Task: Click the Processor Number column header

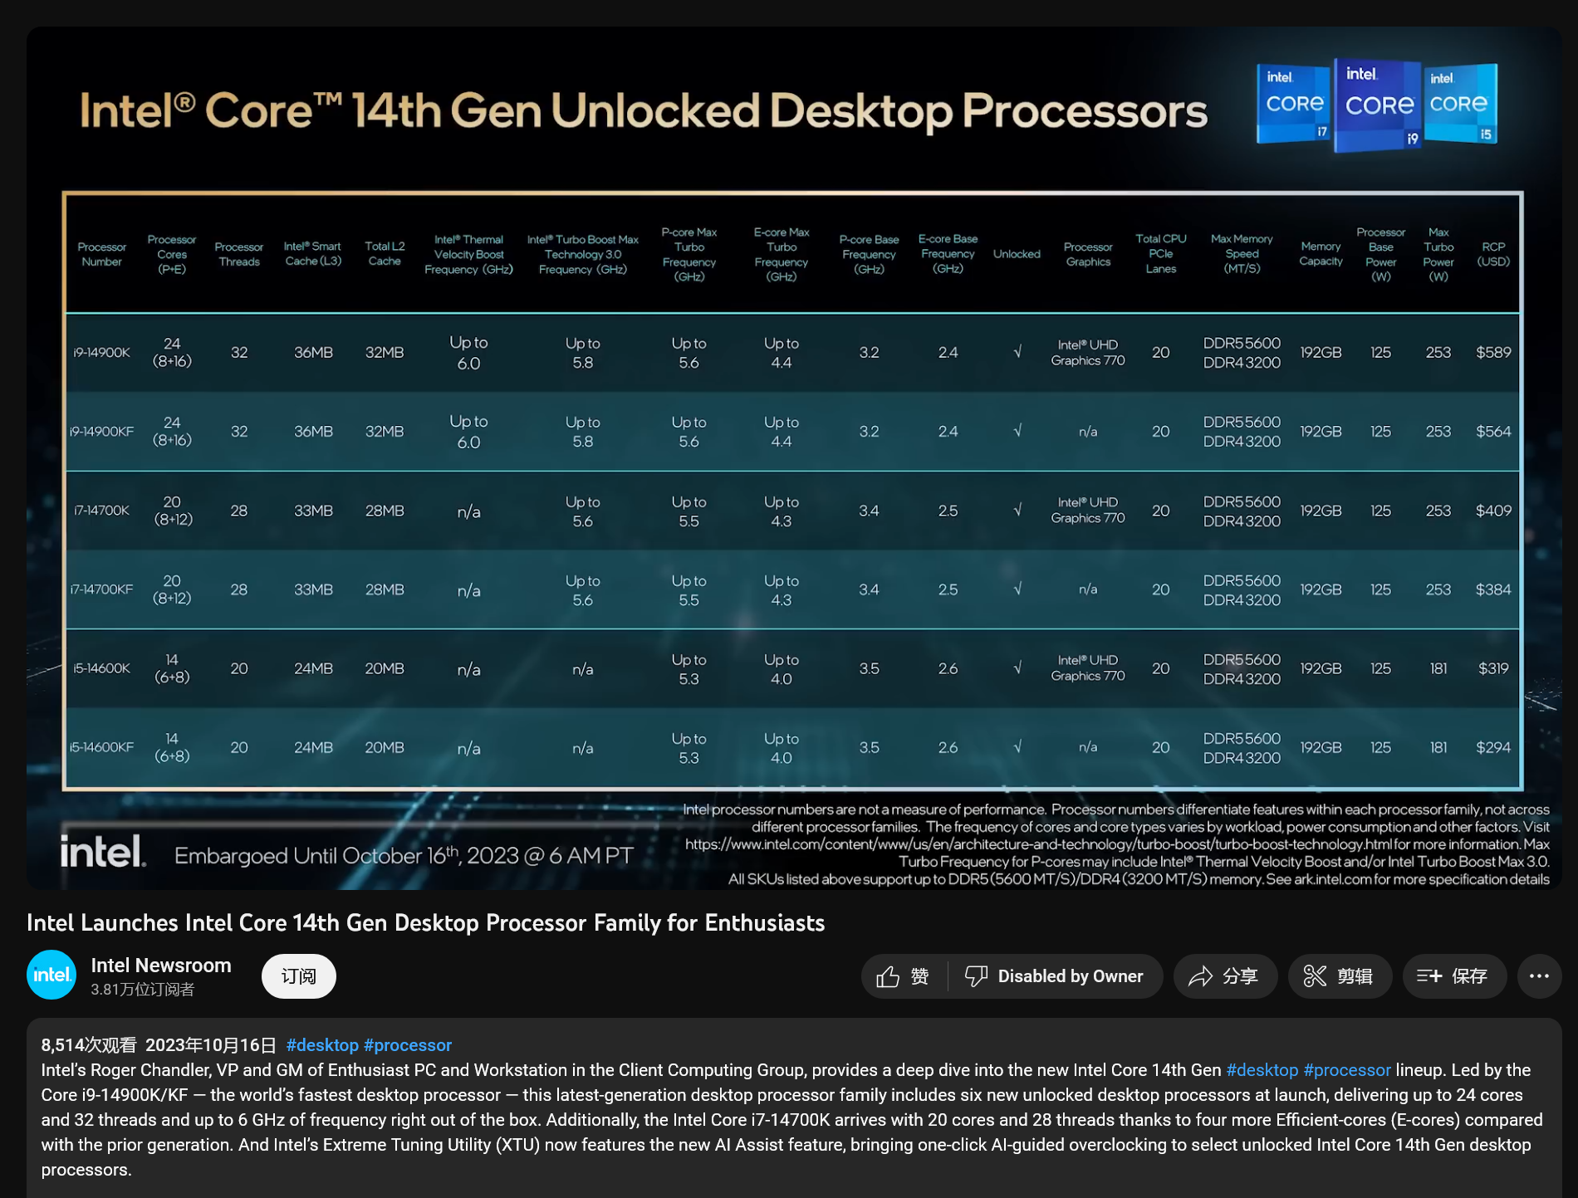Action: click(101, 254)
